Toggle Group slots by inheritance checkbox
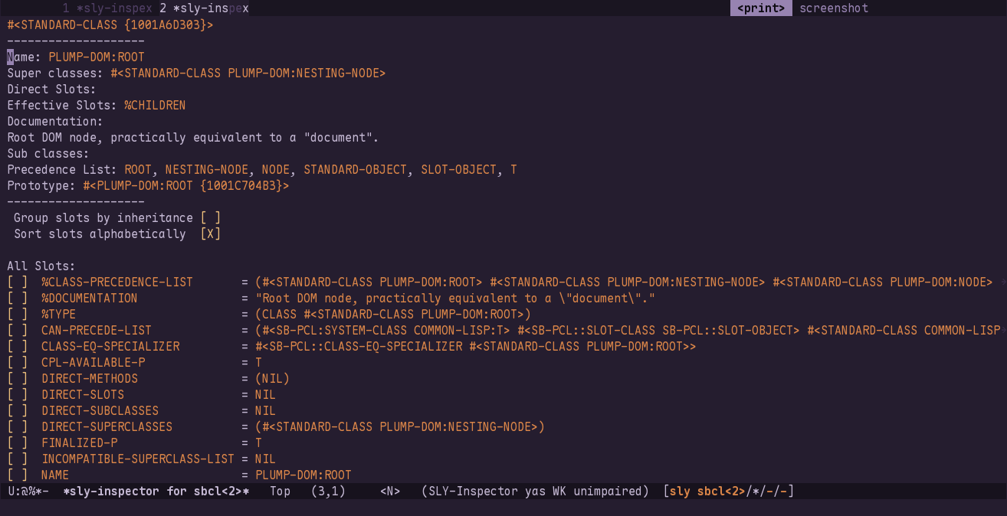Screen dimensions: 1007x516 tap(211, 218)
